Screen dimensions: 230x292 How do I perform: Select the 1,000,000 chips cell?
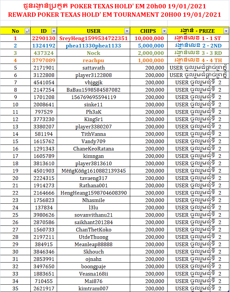tap(149, 60)
